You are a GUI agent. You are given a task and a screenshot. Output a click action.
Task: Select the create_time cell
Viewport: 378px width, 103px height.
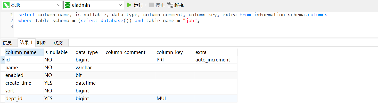[24, 83]
